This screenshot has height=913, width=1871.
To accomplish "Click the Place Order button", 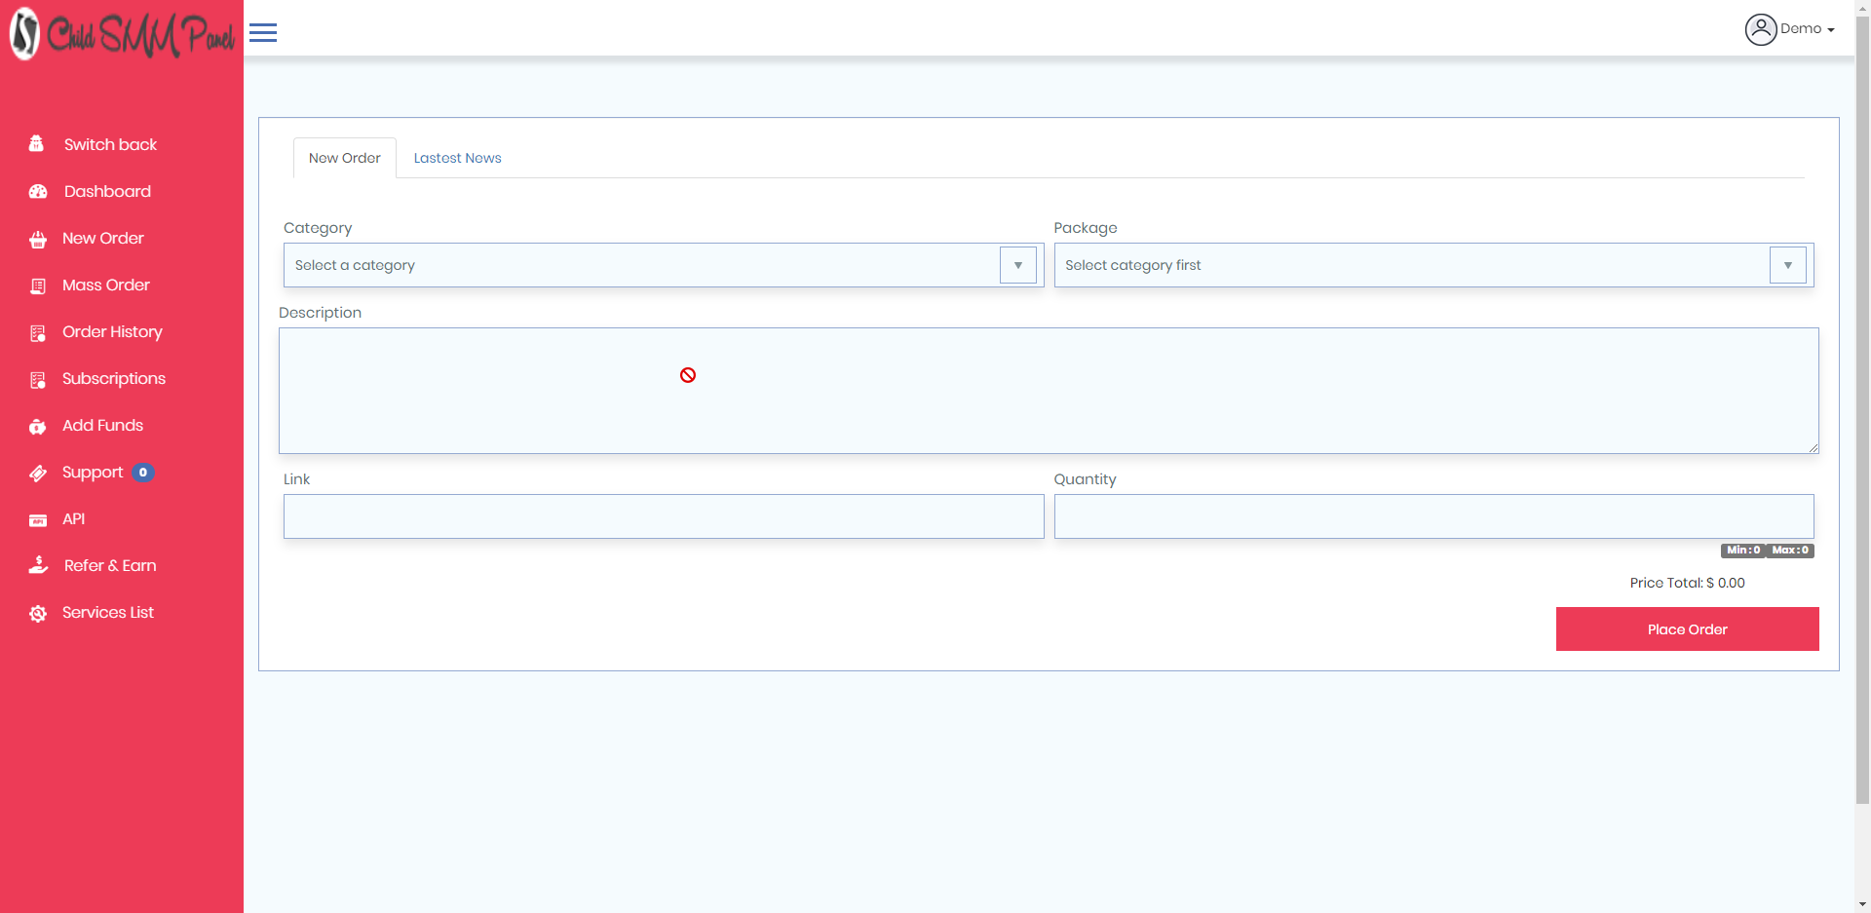I will (1687, 628).
